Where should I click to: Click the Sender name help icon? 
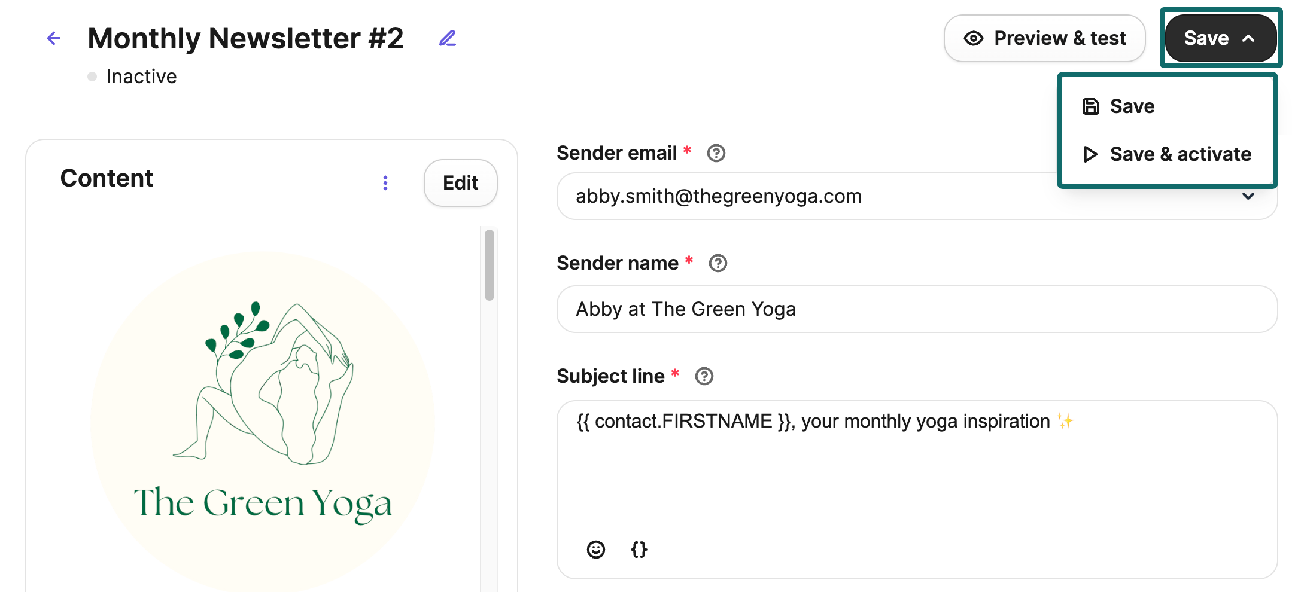718,263
